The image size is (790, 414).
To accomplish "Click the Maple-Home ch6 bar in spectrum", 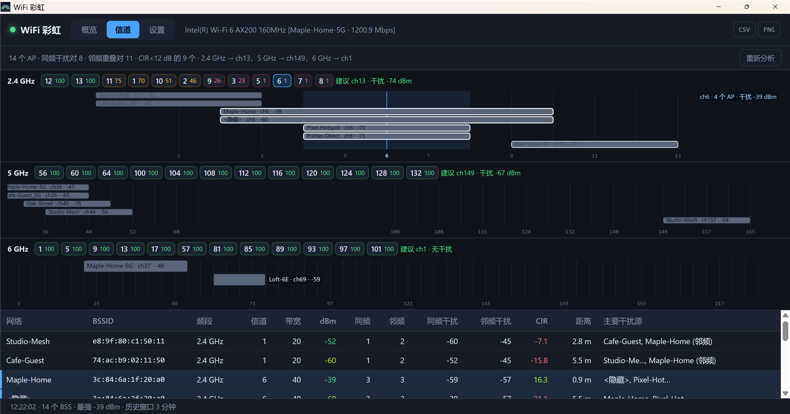I will 387,111.
